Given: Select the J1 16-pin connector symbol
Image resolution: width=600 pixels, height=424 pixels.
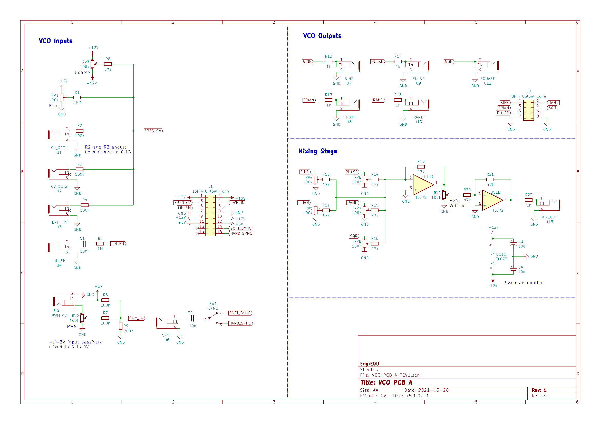Looking at the screenshot, I should pyautogui.click(x=210, y=215).
